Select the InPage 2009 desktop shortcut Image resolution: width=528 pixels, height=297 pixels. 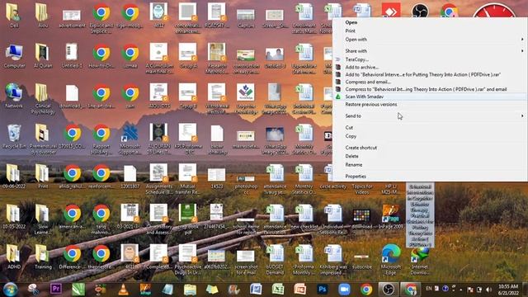coord(390,214)
